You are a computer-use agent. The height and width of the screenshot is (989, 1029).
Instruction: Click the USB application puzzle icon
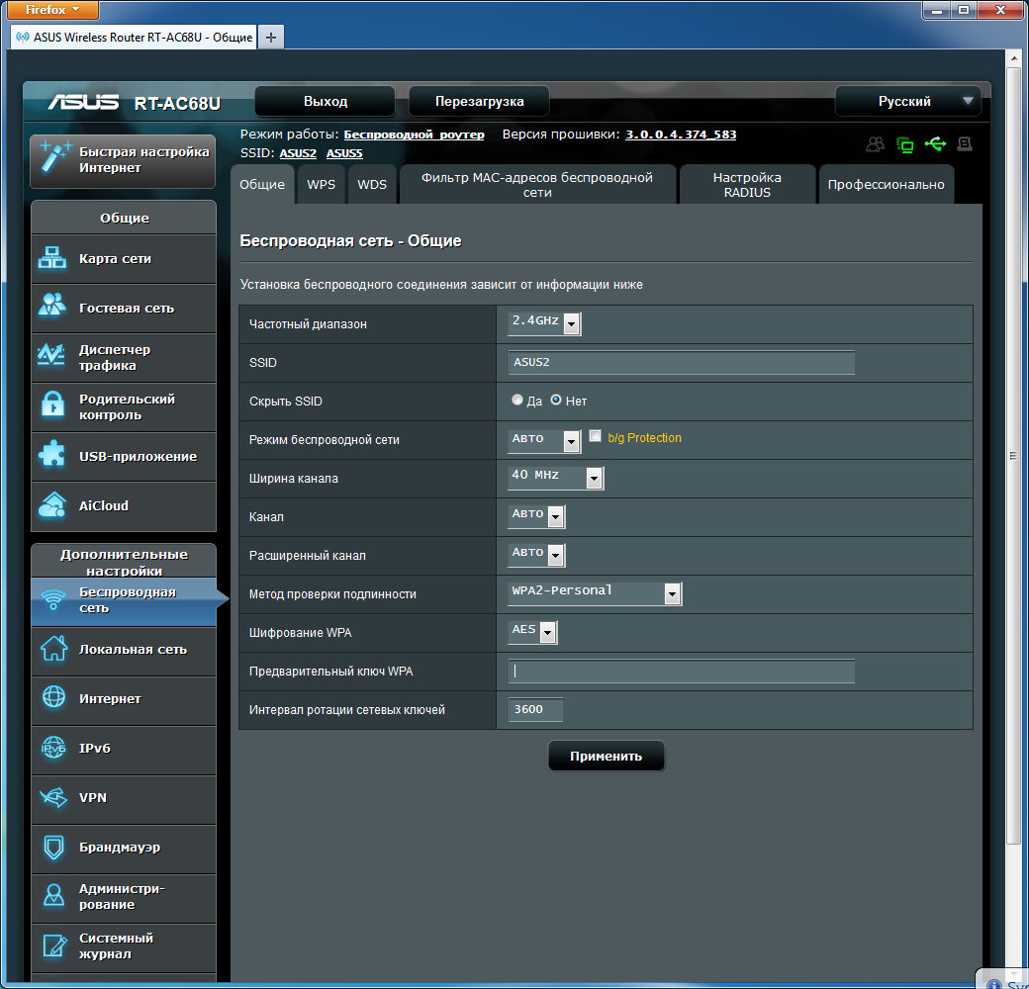(52, 455)
